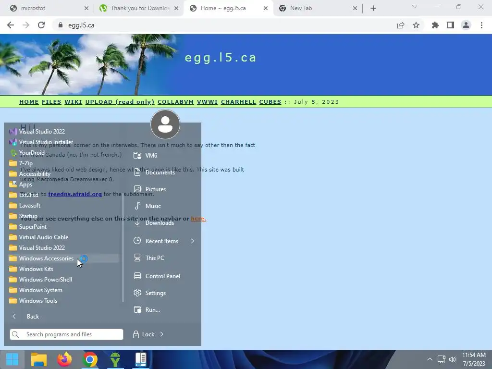The height and width of the screenshot is (369, 492).
Task: Open the Chrome three-dot menu
Action: pos(481,25)
